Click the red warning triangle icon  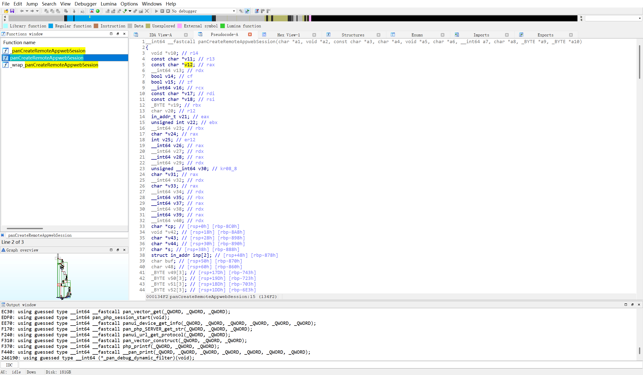(92, 11)
